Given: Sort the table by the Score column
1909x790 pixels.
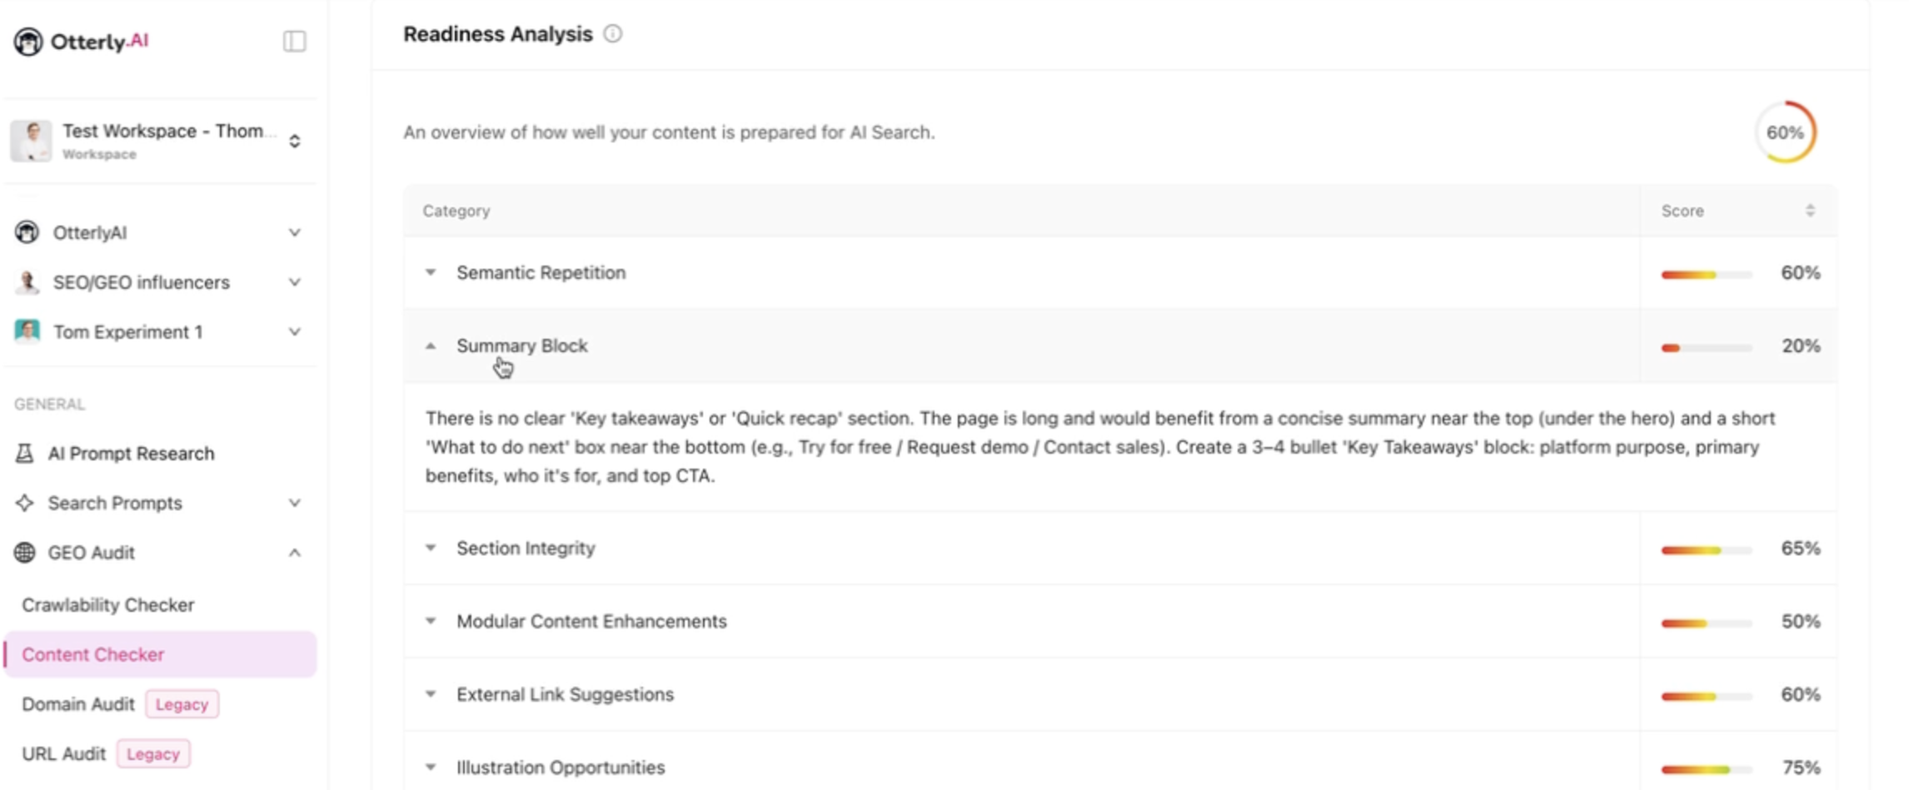Looking at the screenshot, I should pos(1809,211).
